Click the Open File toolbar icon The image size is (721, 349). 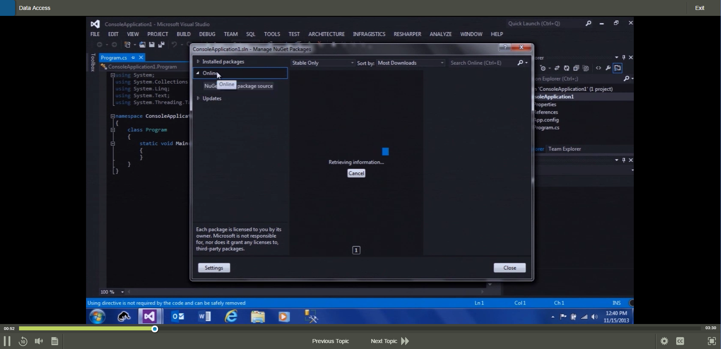(142, 45)
